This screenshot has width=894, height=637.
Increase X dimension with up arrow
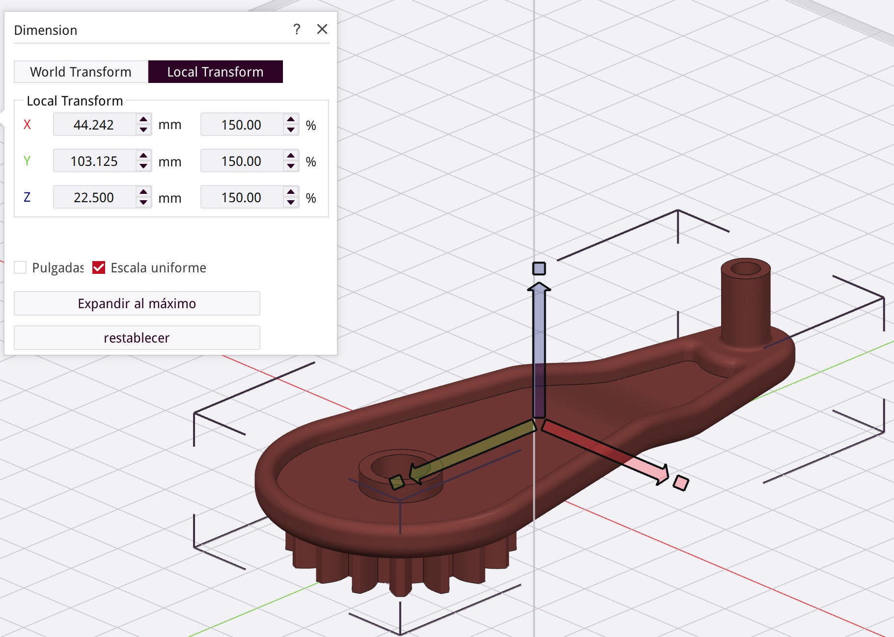click(x=143, y=119)
